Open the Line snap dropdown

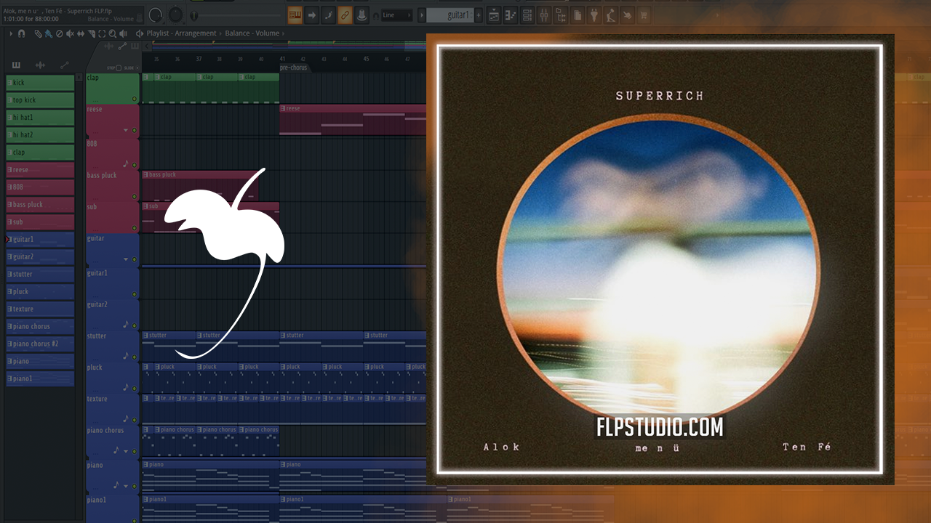pyautogui.click(x=397, y=15)
